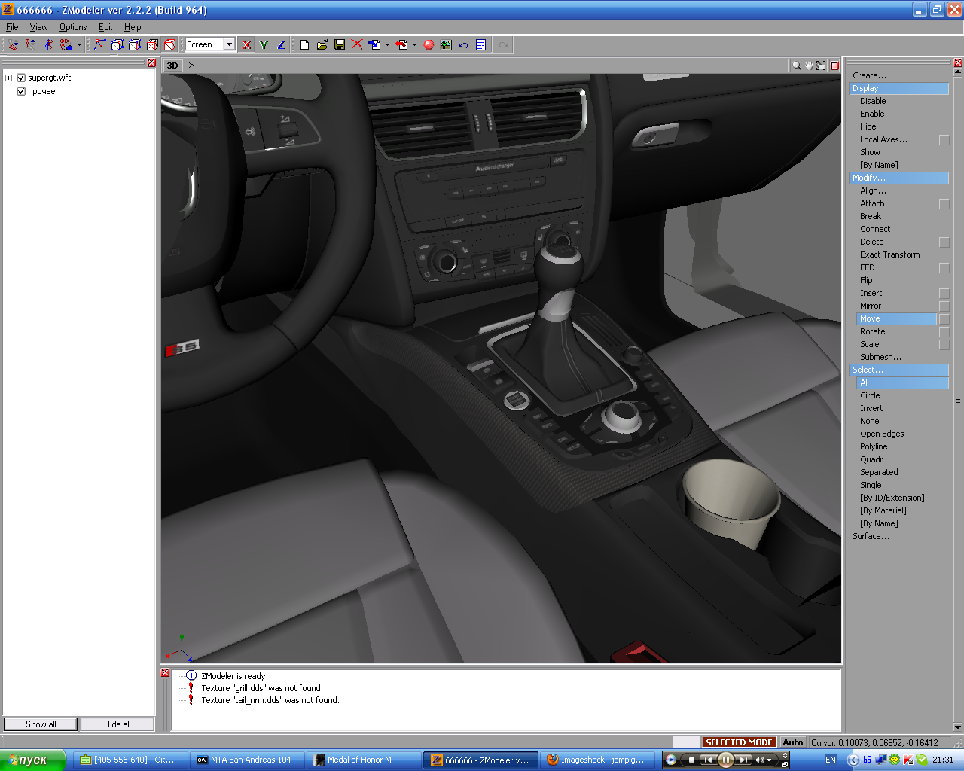Collapse the Display… command group
This screenshot has height=771, width=964.
coord(899,89)
